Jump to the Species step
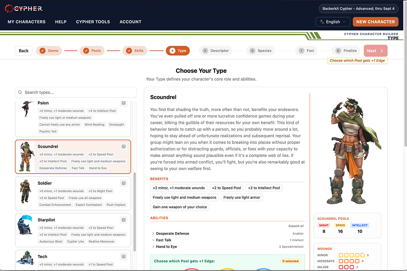 (260, 51)
